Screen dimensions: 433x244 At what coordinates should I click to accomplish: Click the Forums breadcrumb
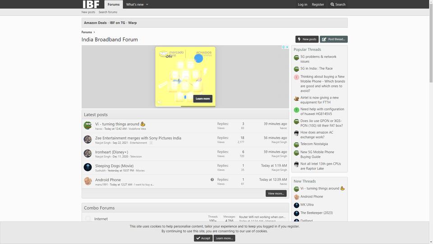(87, 32)
